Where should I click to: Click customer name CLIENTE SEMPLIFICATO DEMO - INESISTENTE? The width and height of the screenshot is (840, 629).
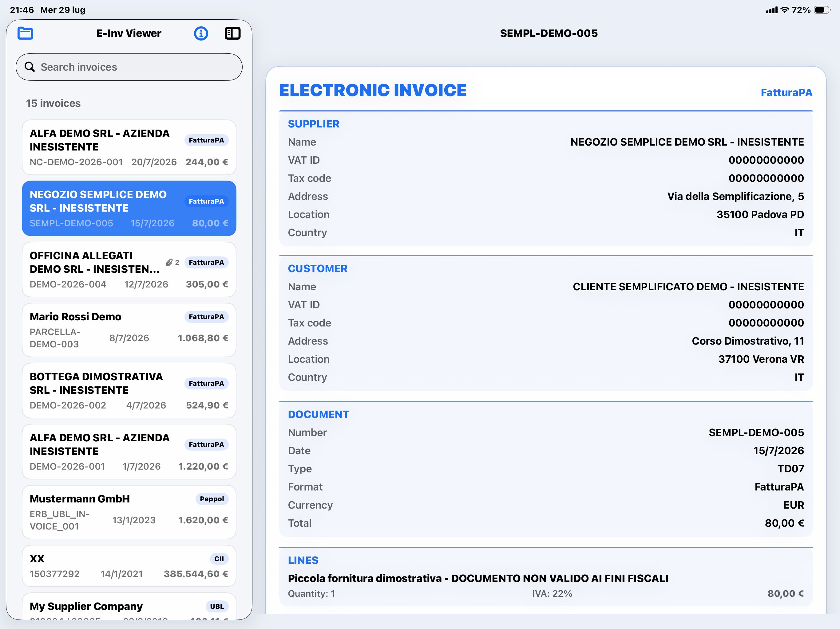(688, 287)
